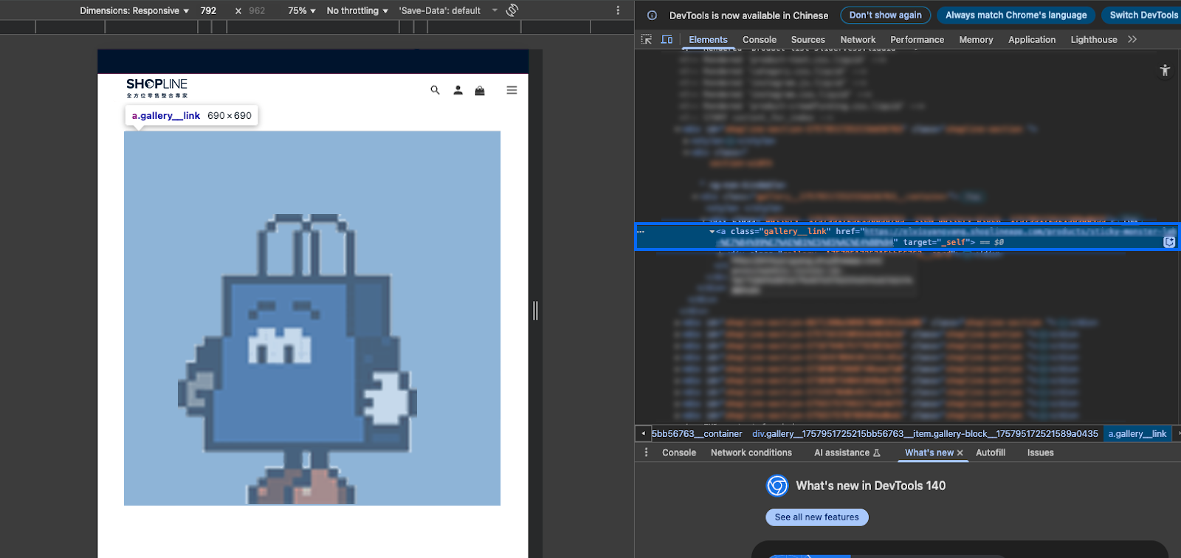Activate the inspect element picker tool
Image resolution: width=1181 pixels, height=558 pixels.
tap(647, 40)
